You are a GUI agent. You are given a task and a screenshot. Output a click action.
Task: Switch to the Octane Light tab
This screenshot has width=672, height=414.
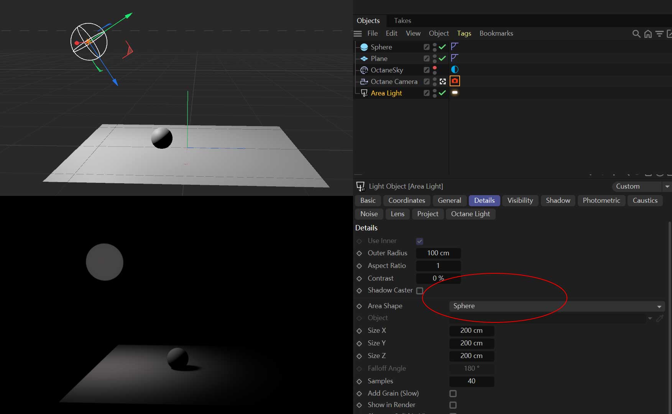pos(470,214)
